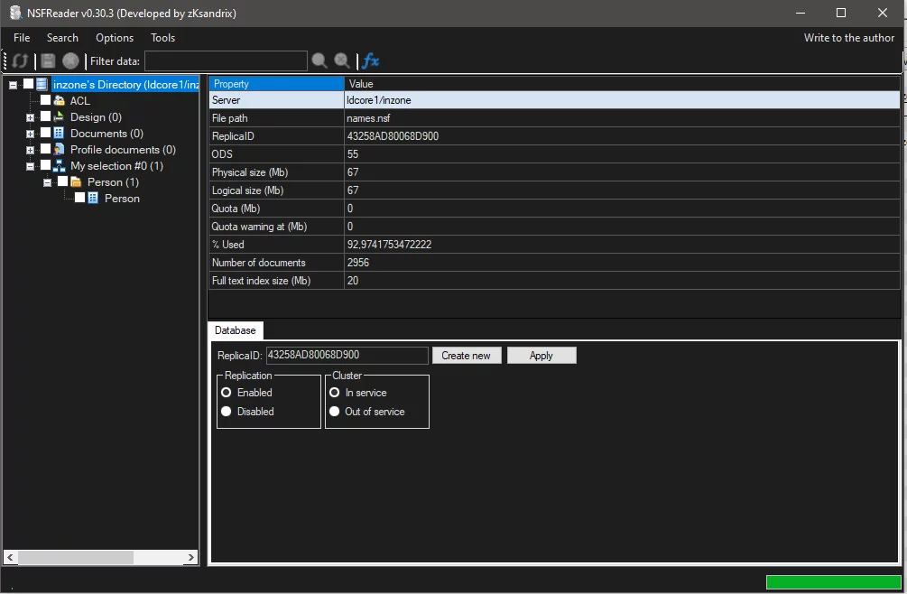Open the fx formula tool
Viewport: 907px width, 594px height.
(x=370, y=61)
